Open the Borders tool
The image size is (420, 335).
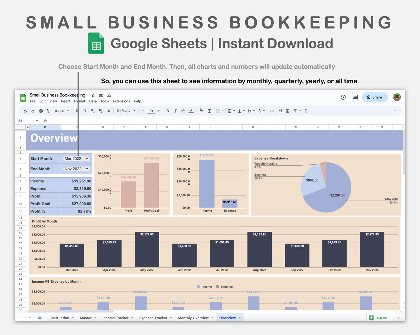[x=210, y=111]
